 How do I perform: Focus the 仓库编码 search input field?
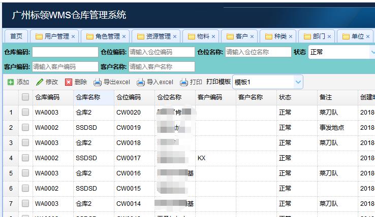pyautogui.click(x=65, y=52)
